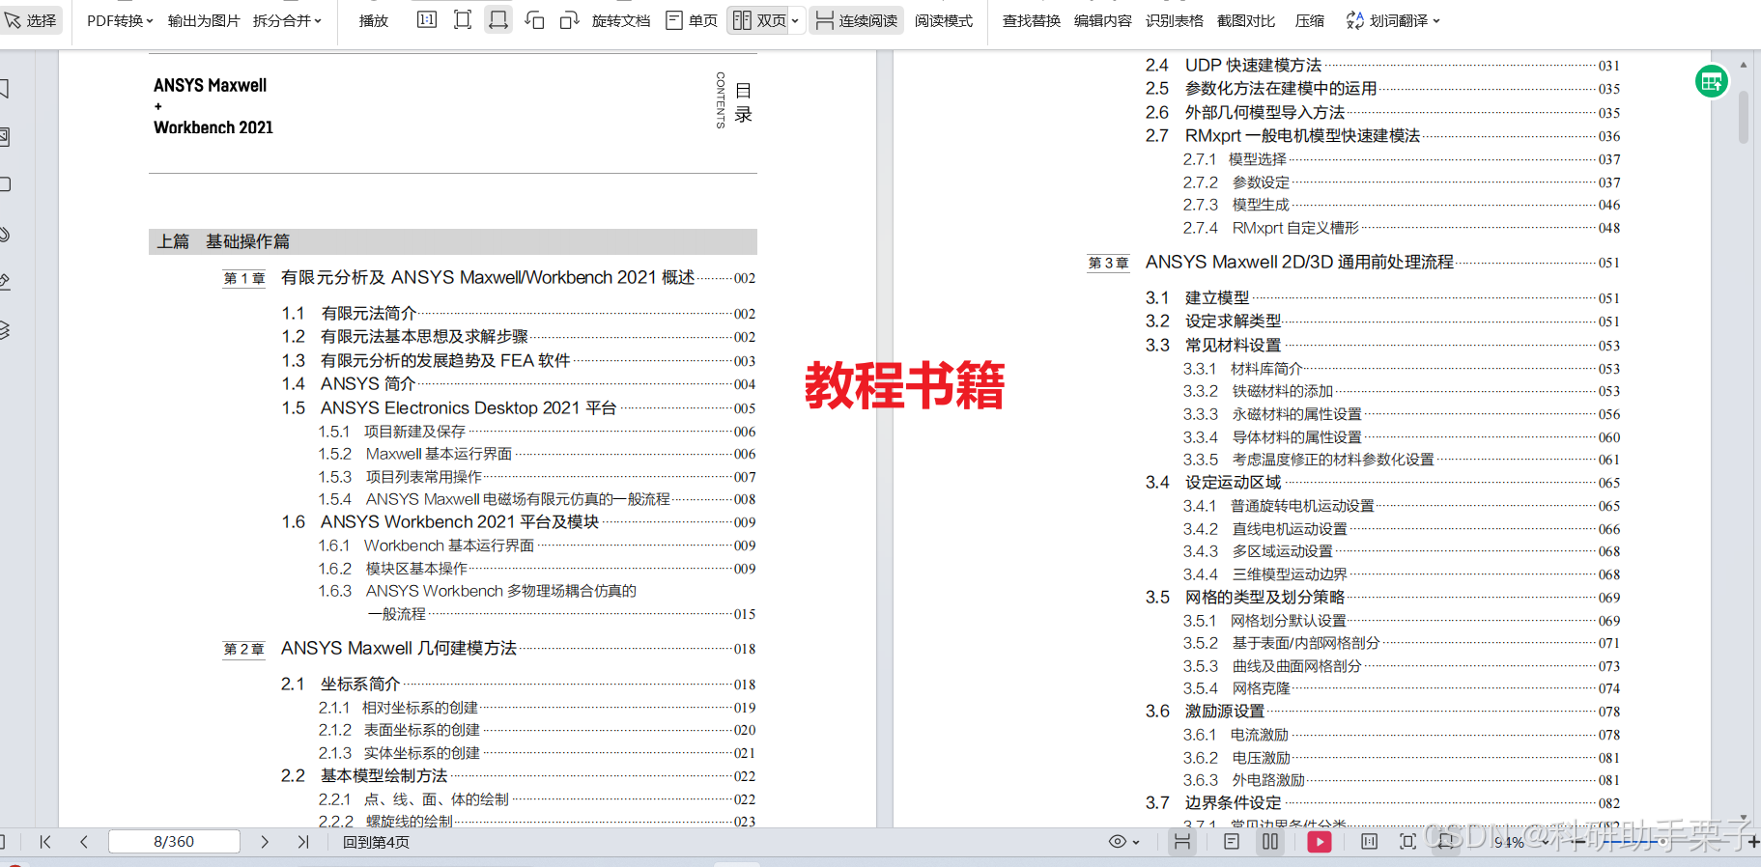The height and width of the screenshot is (867, 1761).
Task: Open the PDF转换 dropdown
Action: click(120, 20)
